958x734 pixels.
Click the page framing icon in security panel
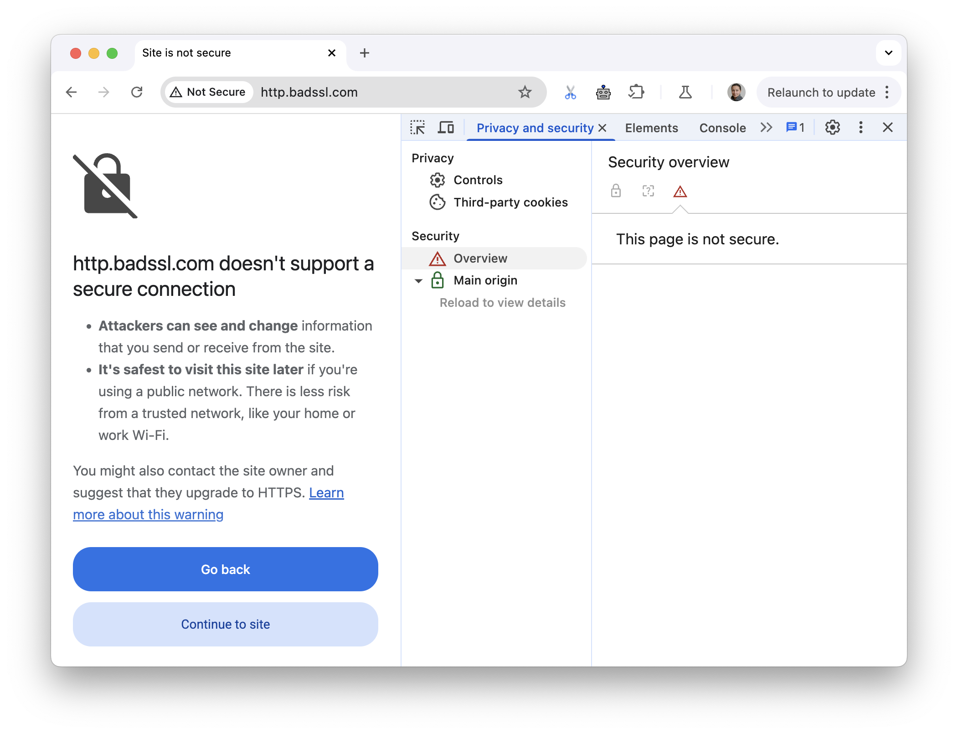pos(648,192)
